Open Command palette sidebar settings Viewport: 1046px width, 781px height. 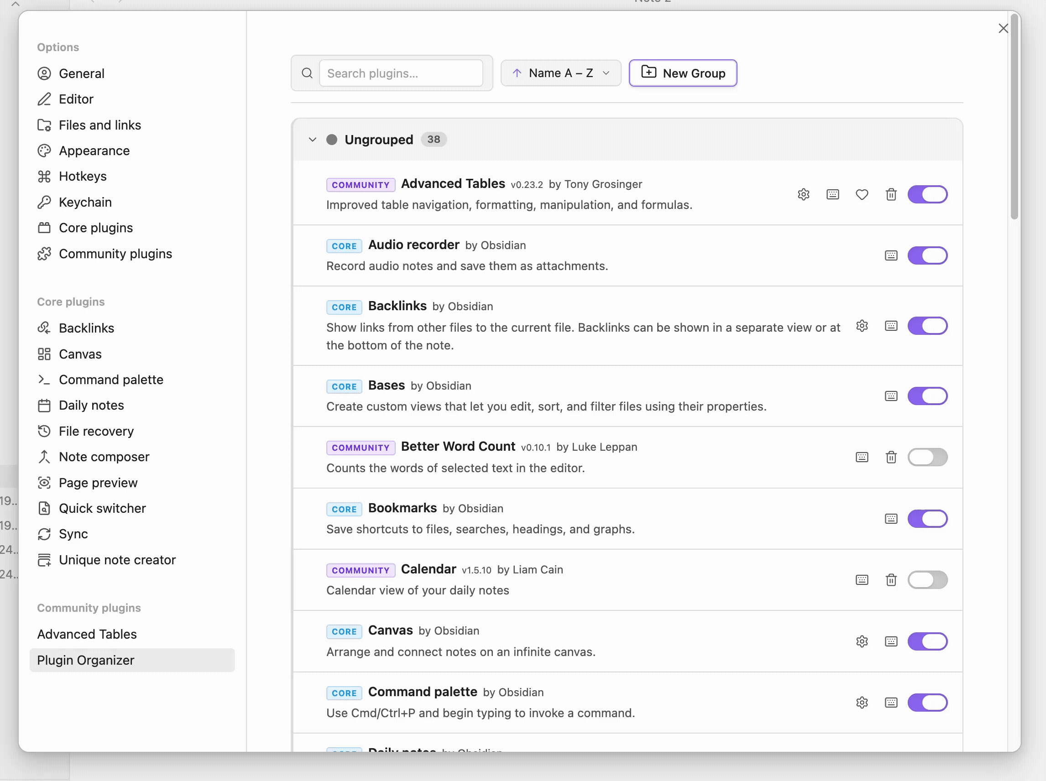tap(132, 380)
